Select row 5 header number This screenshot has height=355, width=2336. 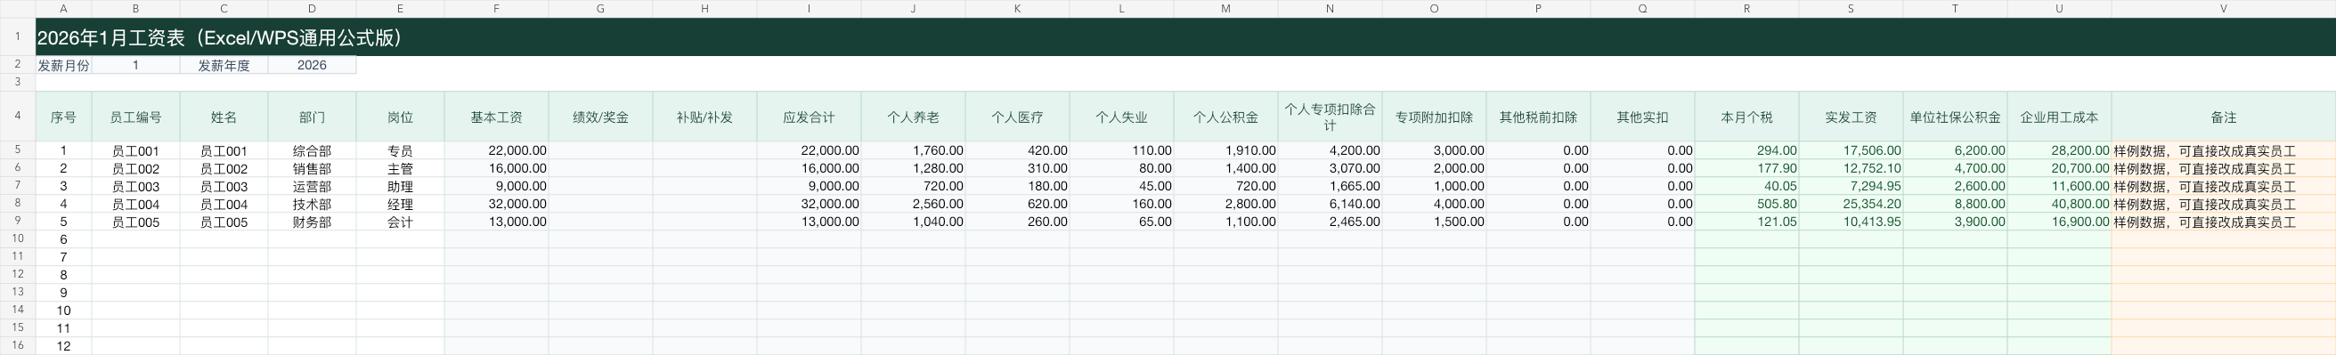point(17,150)
